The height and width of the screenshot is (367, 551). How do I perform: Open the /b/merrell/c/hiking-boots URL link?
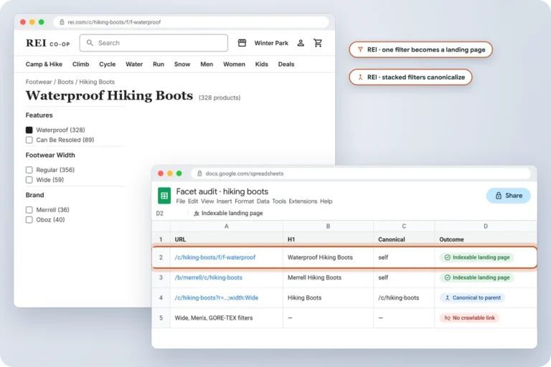click(208, 277)
